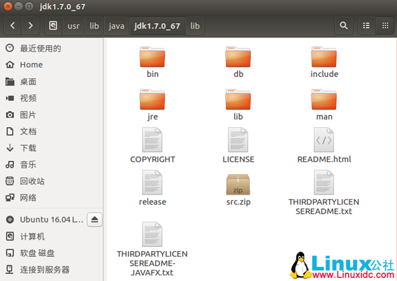Open Recent (最近使用的) in sidebar

coord(52,48)
